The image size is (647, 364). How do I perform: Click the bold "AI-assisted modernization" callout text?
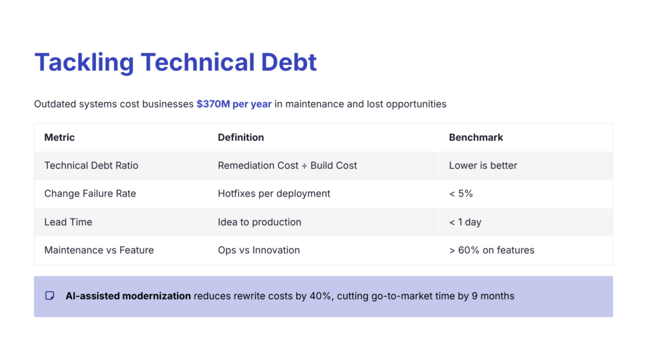pos(128,296)
